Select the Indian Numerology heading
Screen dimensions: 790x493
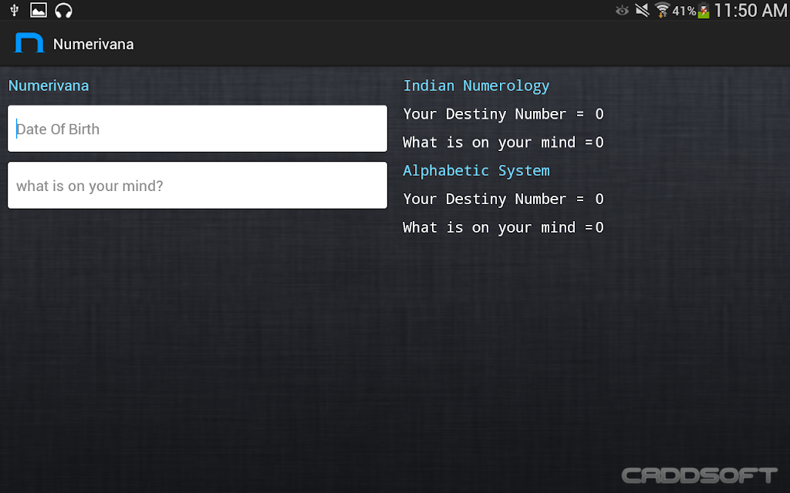476,86
